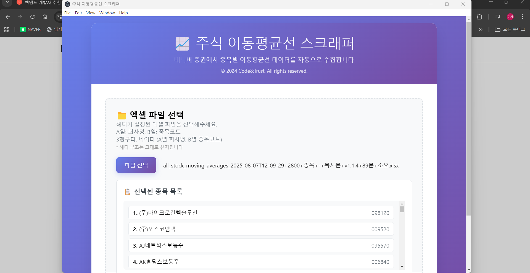Click the browser apps grid icon
The image size is (530, 273).
point(7,30)
